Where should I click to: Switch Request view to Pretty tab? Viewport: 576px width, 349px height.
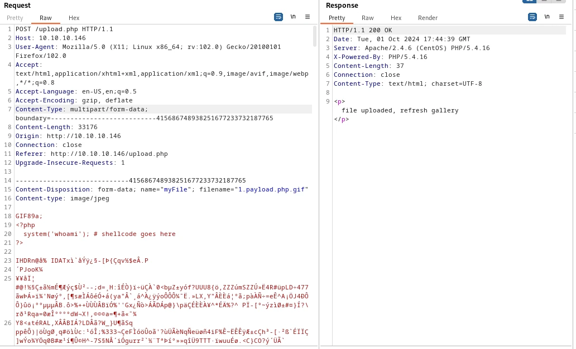pyautogui.click(x=15, y=18)
